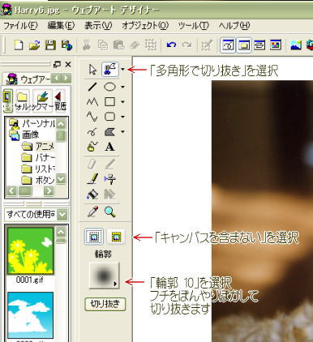
Task: Toggle the first view panel toolbar button
Action: (x=228, y=45)
